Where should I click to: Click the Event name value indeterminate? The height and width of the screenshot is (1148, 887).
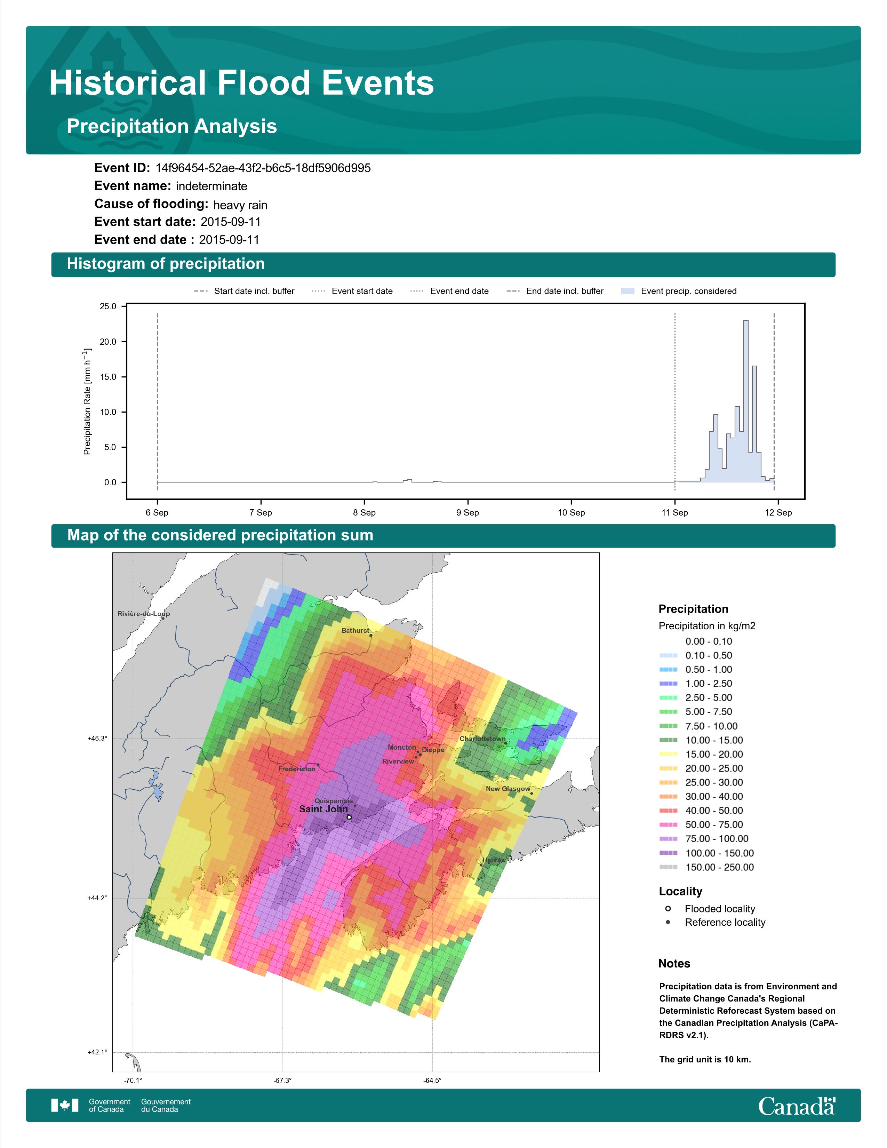(212, 186)
